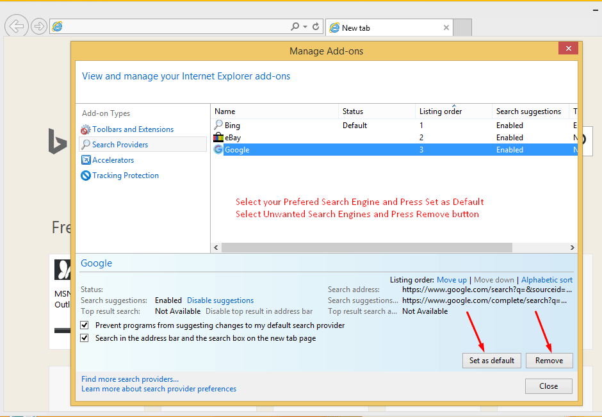Click the search magnifier in address bar
Image resolution: width=602 pixels, height=417 pixels.
(295, 26)
